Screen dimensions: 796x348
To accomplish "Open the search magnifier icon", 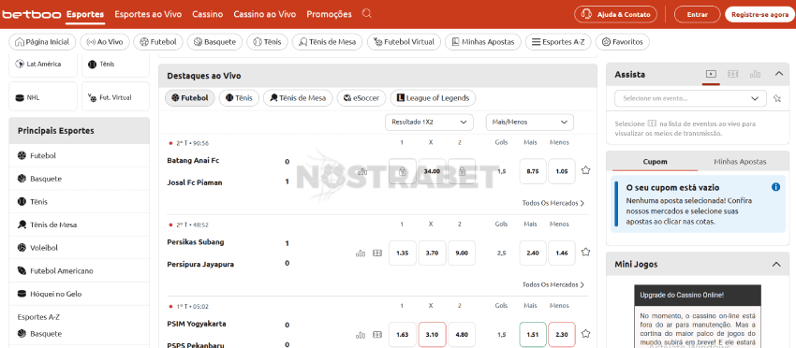I will [366, 14].
